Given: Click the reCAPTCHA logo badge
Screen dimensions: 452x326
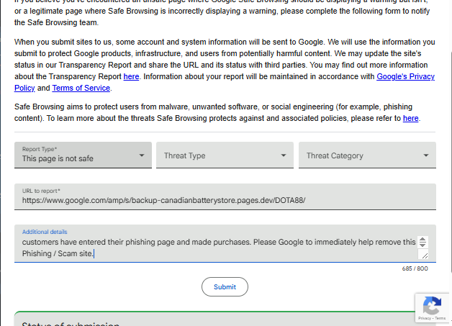Looking at the screenshot, I should tap(432, 304).
